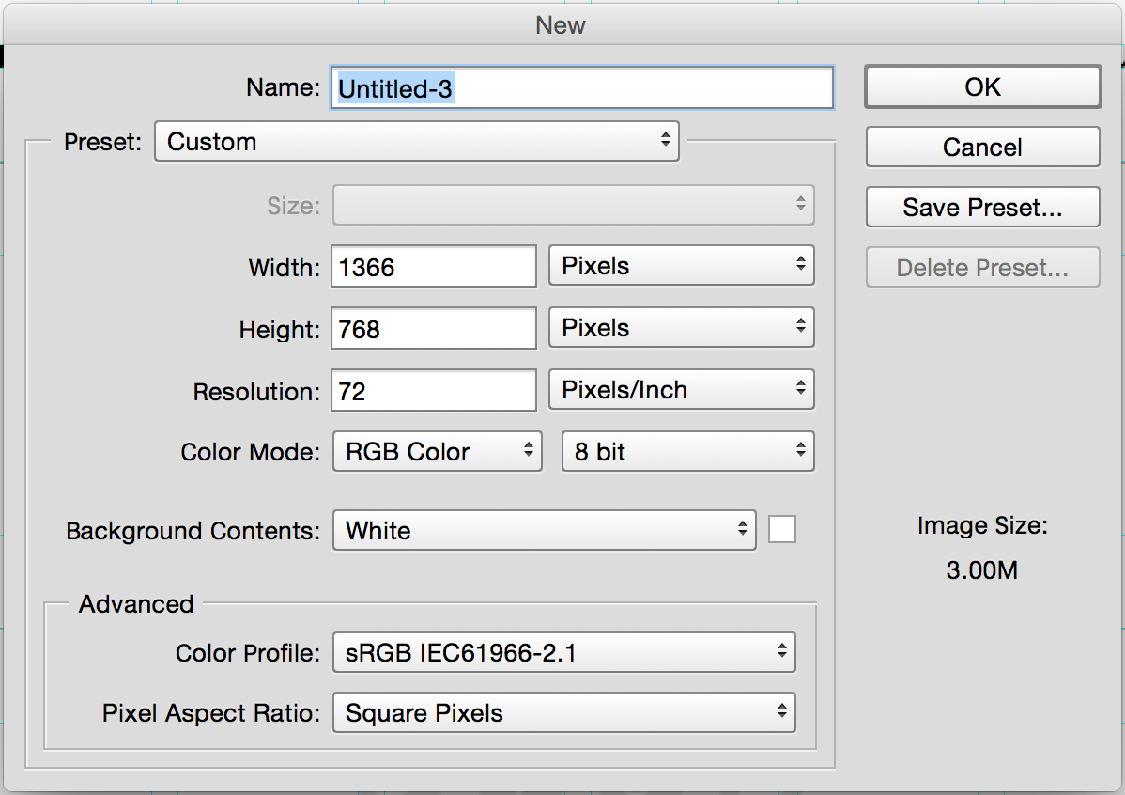Open the Width units dropdown
Screen dimensions: 1125x795
[x=681, y=266]
